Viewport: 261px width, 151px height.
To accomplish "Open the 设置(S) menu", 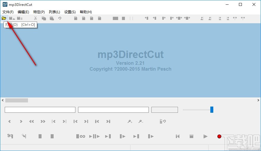I will pos(70,12).
